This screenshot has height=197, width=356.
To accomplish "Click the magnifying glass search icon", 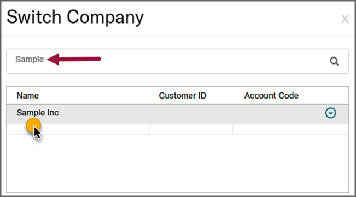I will [x=334, y=61].
